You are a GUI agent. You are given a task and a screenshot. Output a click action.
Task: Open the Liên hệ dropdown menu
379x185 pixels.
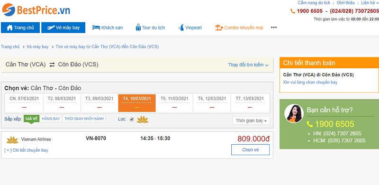[x=370, y=3]
